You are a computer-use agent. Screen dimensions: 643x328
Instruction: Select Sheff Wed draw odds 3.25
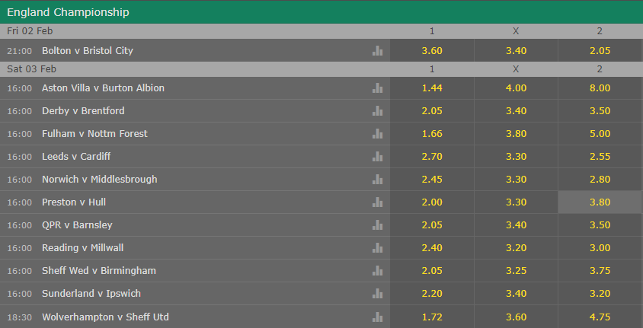[516, 271]
